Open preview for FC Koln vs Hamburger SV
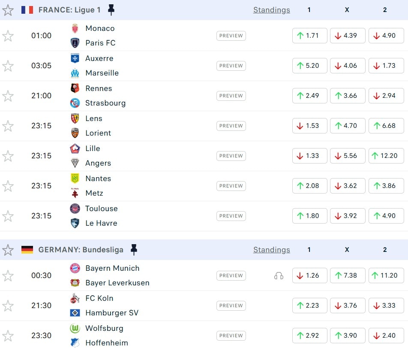 pos(231,306)
